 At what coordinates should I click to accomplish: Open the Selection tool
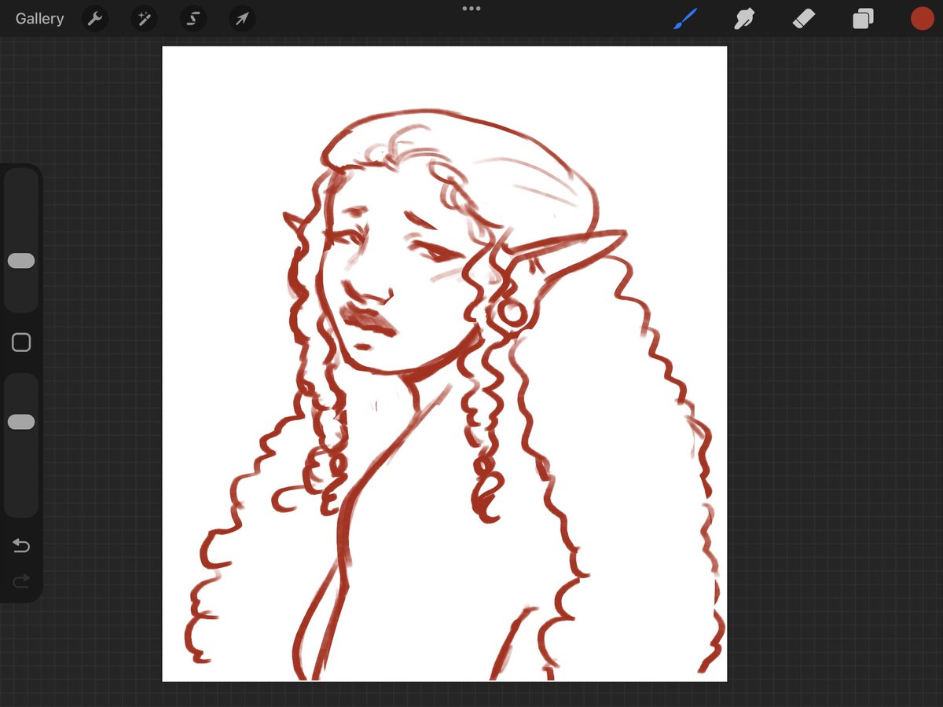(x=193, y=19)
